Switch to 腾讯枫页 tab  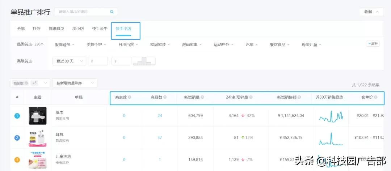pyautogui.click(x=56, y=29)
